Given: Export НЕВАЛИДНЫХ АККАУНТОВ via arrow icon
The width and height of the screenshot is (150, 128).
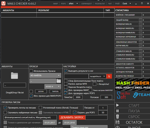Looking at the screenshot, I should coord(139,42).
